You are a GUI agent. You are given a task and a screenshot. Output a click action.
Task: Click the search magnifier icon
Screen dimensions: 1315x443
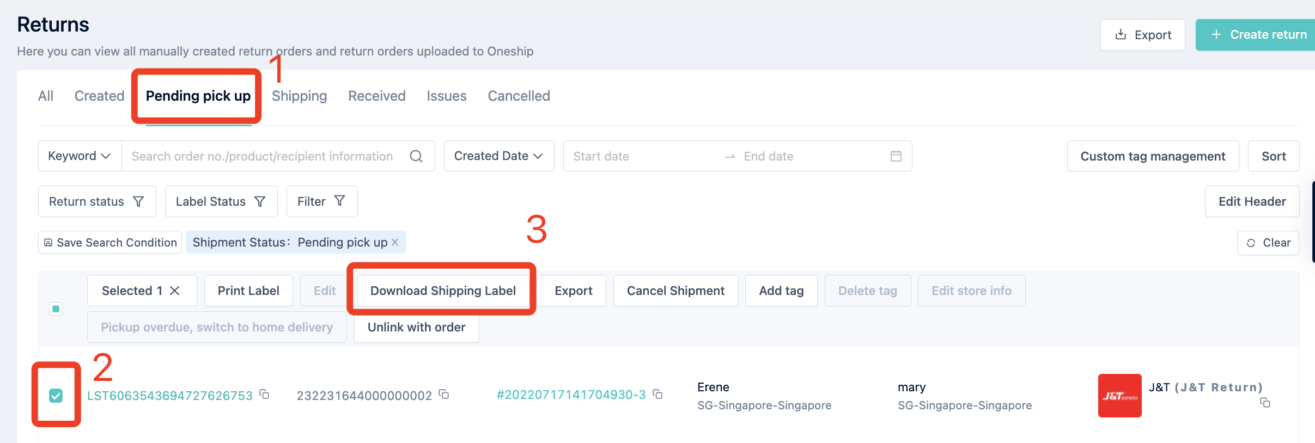point(416,156)
